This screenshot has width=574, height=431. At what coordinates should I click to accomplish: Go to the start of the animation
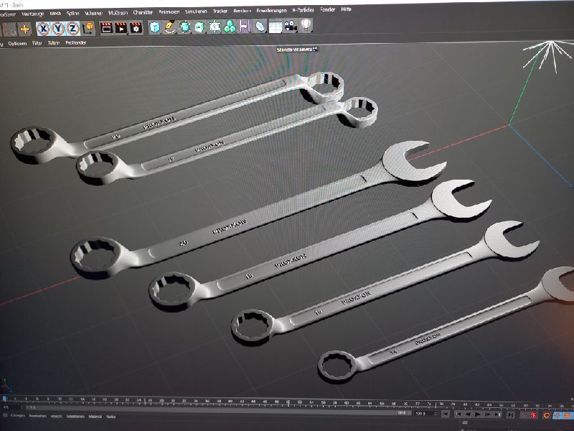click(x=445, y=414)
